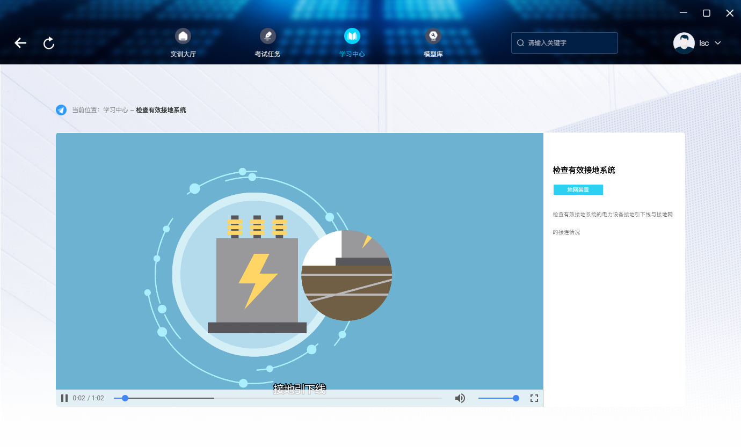Viewport: 741px width, 447px height.
Task: Click the refresh icon in the header
Action: [x=49, y=43]
